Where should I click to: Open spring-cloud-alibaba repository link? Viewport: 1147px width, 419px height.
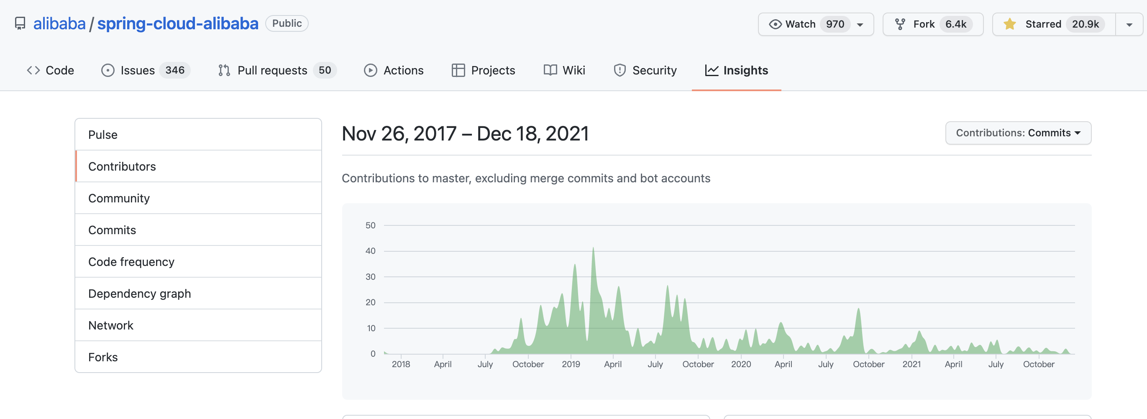click(x=178, y=23)
